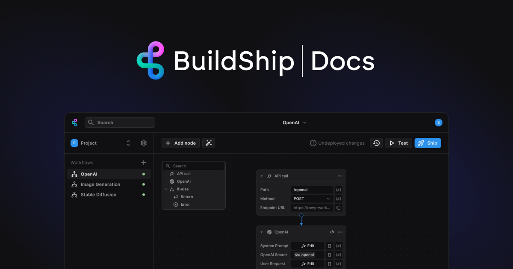Image resolution: width=513 pixels, height=269 pixels.
Task: Open the code view of OpenAI node
Action: click(x=332, y=232)
